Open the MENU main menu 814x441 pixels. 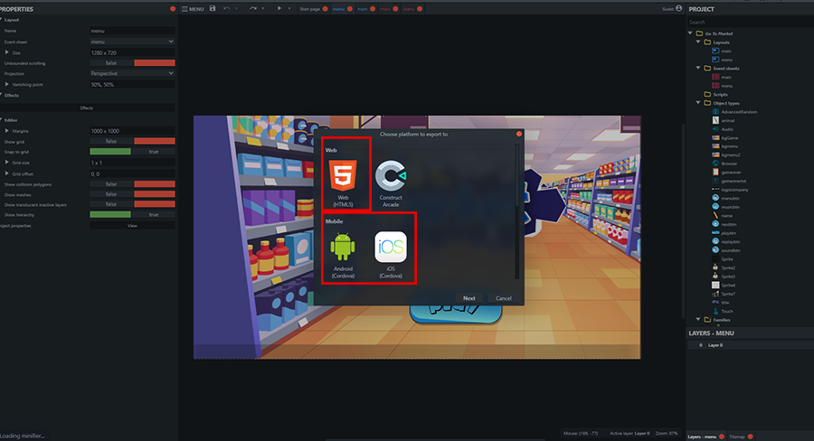(x=193, y=9)
